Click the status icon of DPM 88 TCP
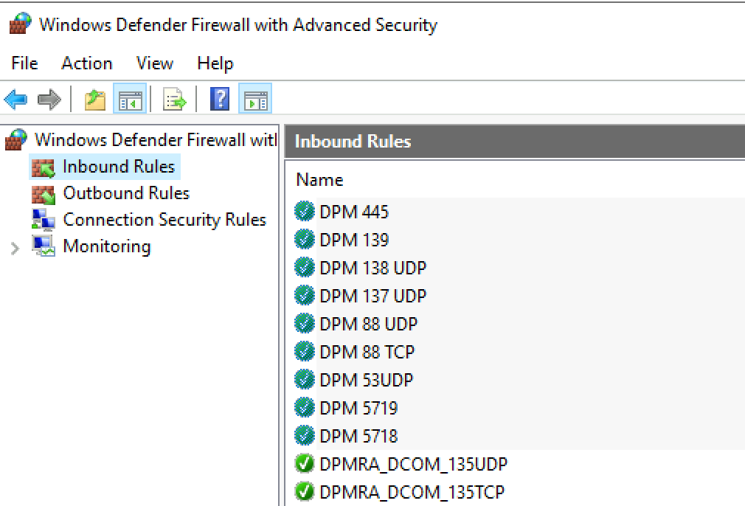Image resolution: width=745 pixels, height=506 pixels. [304, 352]
